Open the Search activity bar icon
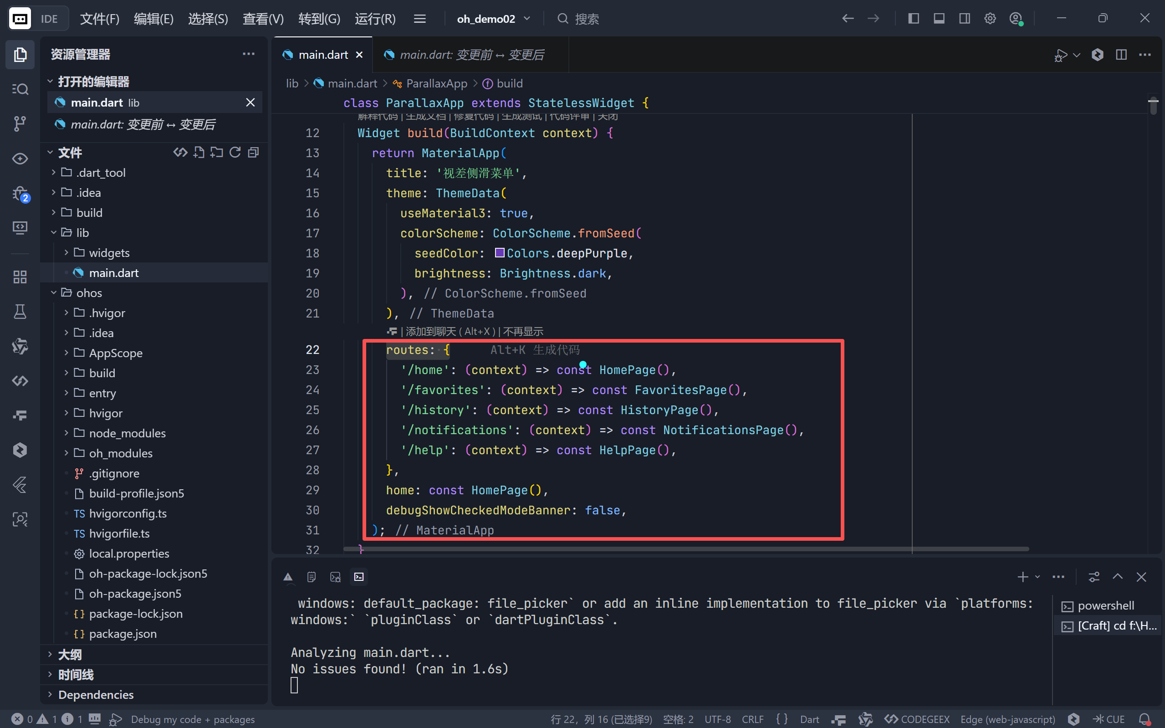The height and width of the screenshot is (728, 1165). (20, 89)
